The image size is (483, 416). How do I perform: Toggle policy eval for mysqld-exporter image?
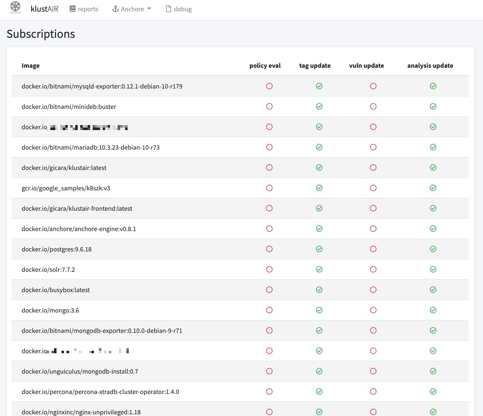pyautogui.click(x=269, y=86)
